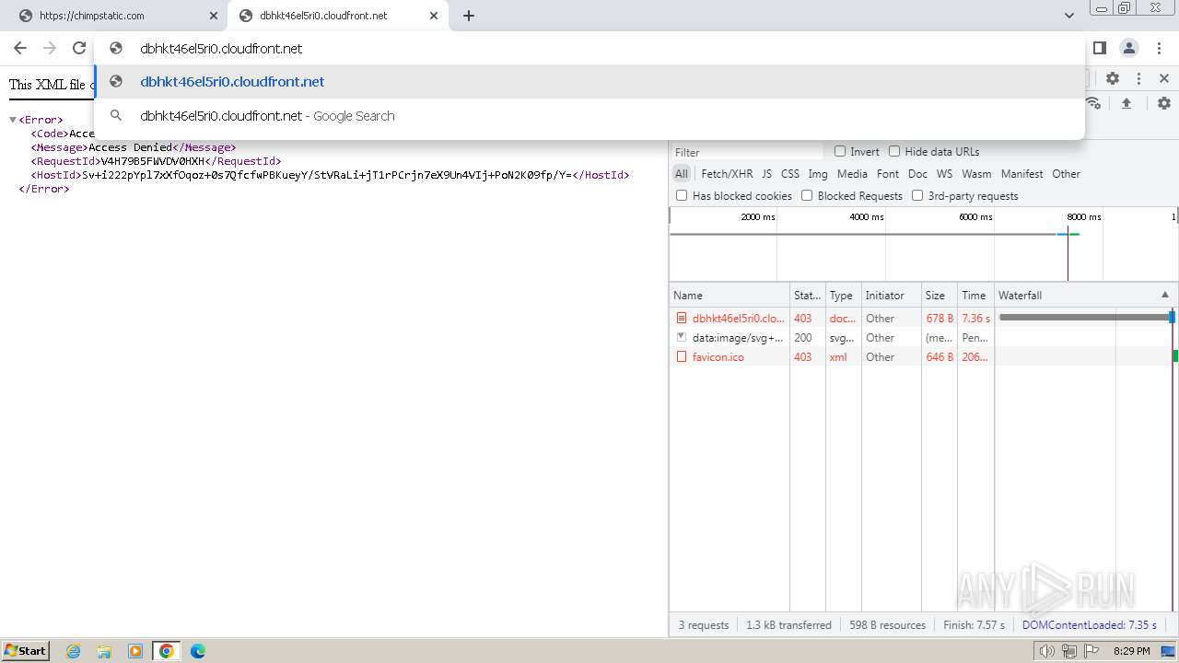Click the favicon.ico request icon
1179x663 pixels.
(x=682, y=357)
